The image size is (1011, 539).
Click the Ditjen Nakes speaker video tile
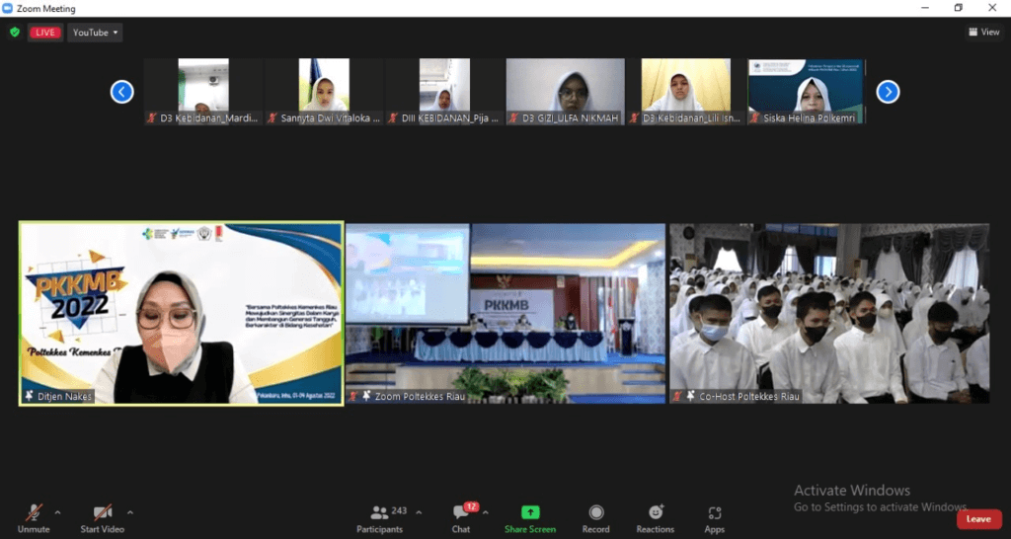[182, 313]
